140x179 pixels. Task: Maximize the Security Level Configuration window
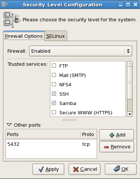(128, 4)
